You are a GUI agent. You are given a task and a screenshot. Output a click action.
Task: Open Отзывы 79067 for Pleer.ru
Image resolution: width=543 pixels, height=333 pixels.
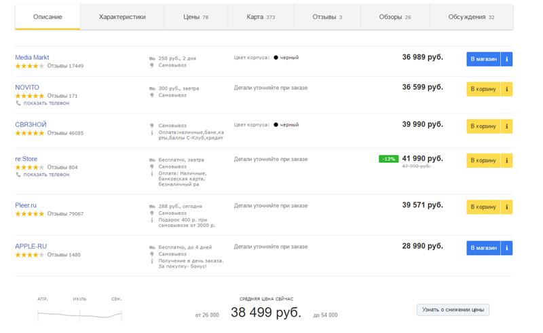pyautogui.click(x=65, y=213)
